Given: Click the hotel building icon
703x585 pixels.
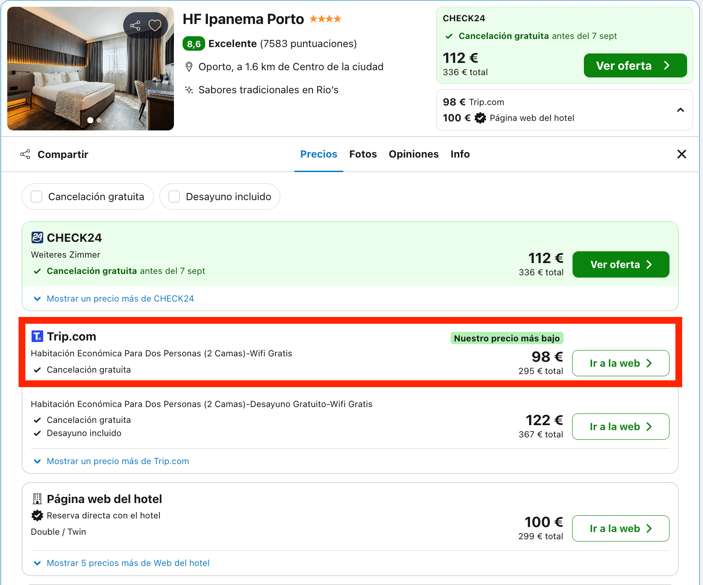Looking at the screenshot, I should pyautogui.click(x=37, y=499).
